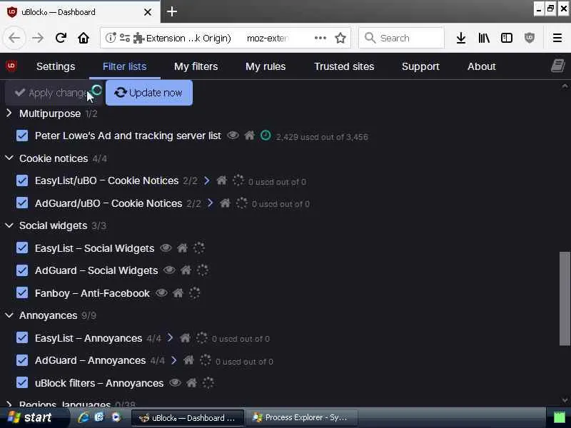571x428 pixels.
Task: Click the browser back arrow
Action: pos(14,38)
